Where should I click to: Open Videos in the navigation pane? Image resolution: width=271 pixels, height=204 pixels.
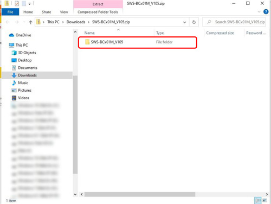[x=23, y=98]
